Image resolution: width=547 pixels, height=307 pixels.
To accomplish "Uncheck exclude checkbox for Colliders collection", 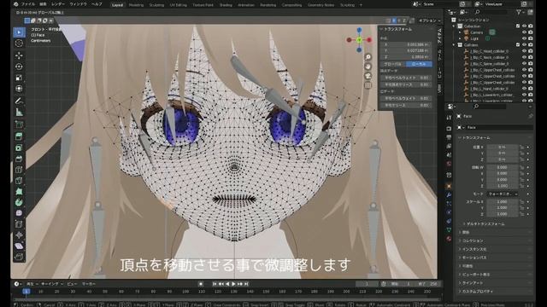I will click(518, 45).
